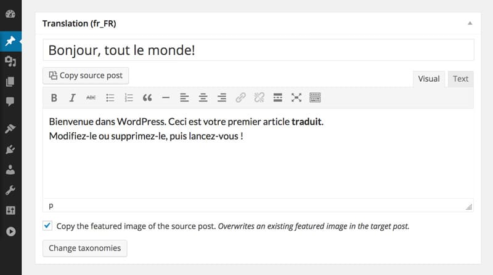Apply strikethrough formatting
493x275 pixels.
tap(91, 98)
